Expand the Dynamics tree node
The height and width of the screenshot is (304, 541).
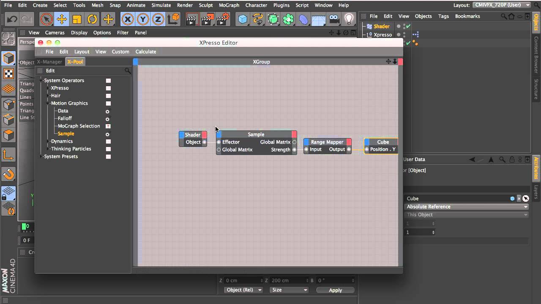(x=48, y=141)
